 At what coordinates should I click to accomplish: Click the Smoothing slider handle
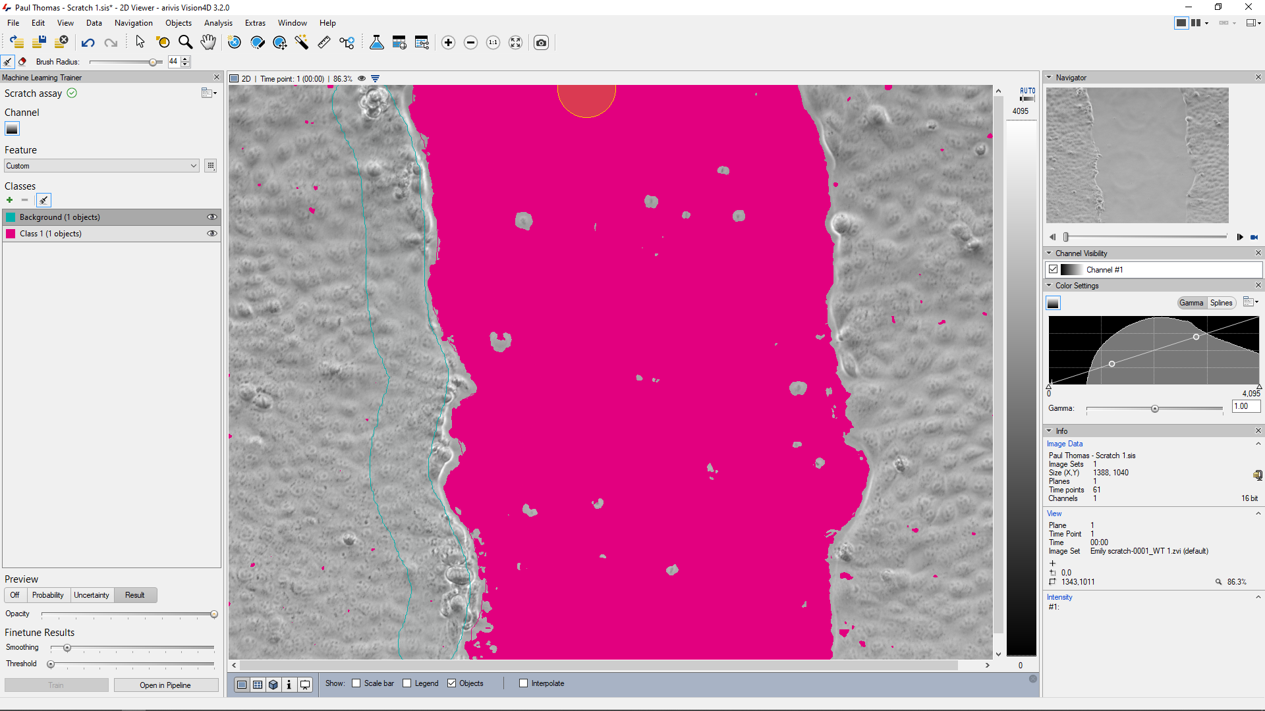(67, 648)
